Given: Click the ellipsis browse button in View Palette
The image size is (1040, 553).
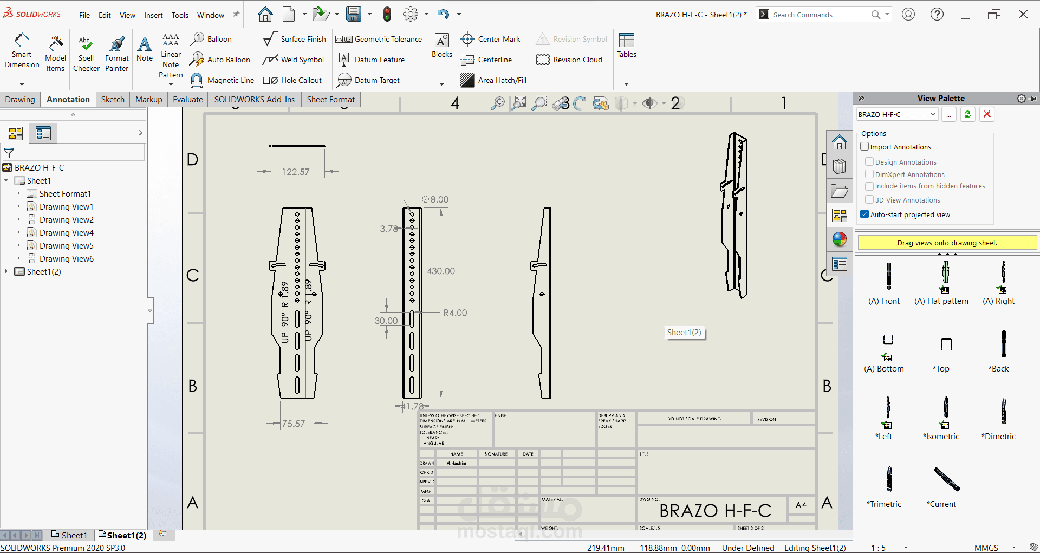Looking at the screenshot, I should coord(949,114).
